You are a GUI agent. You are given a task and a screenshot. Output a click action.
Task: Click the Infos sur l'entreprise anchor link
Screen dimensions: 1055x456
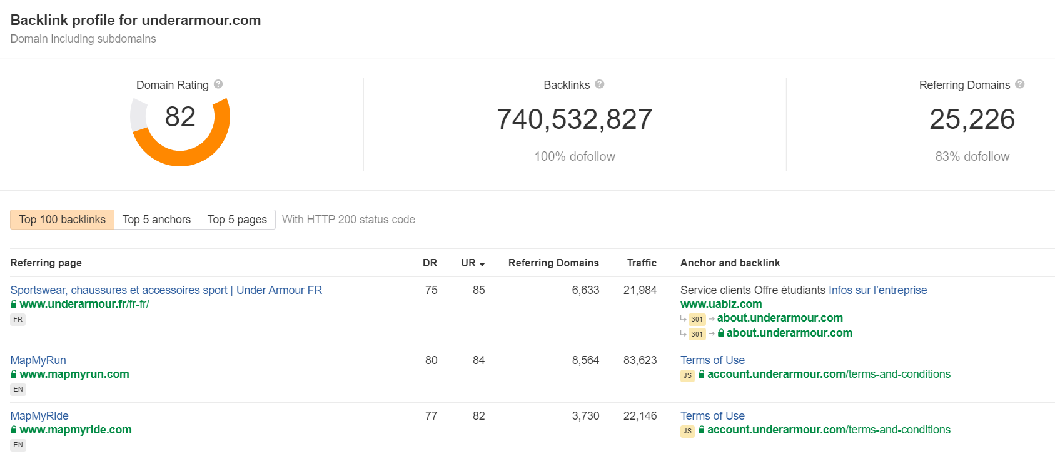pos(878,290)
